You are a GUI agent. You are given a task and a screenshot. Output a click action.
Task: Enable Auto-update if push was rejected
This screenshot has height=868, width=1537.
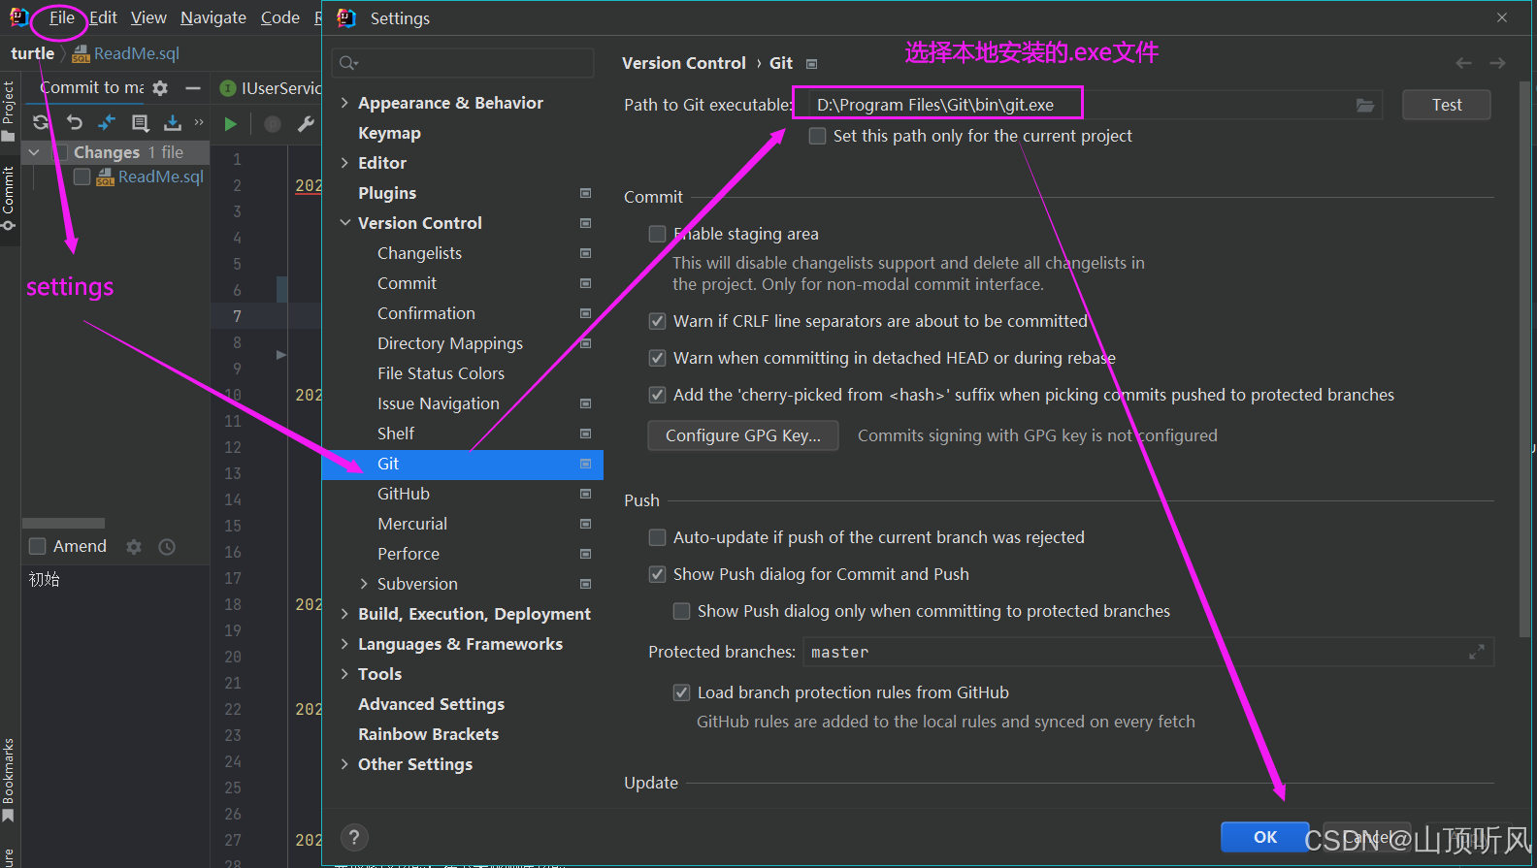(x=657, y=537)
